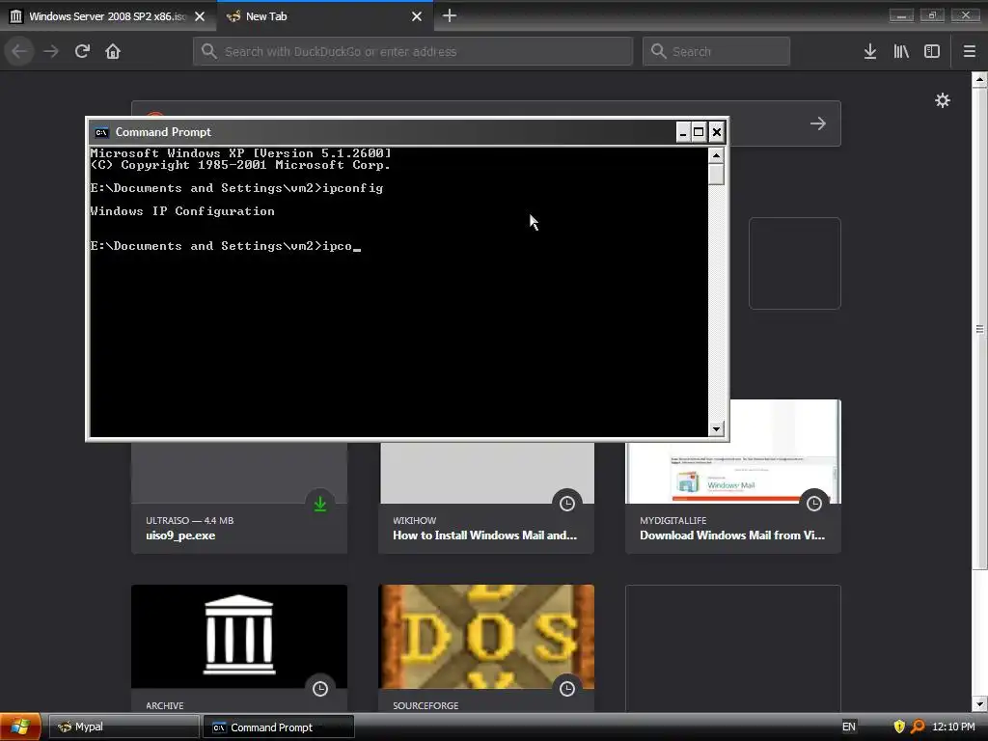Go to the Home page icon
The image size is (988, 741).
[x=113, y=51]
